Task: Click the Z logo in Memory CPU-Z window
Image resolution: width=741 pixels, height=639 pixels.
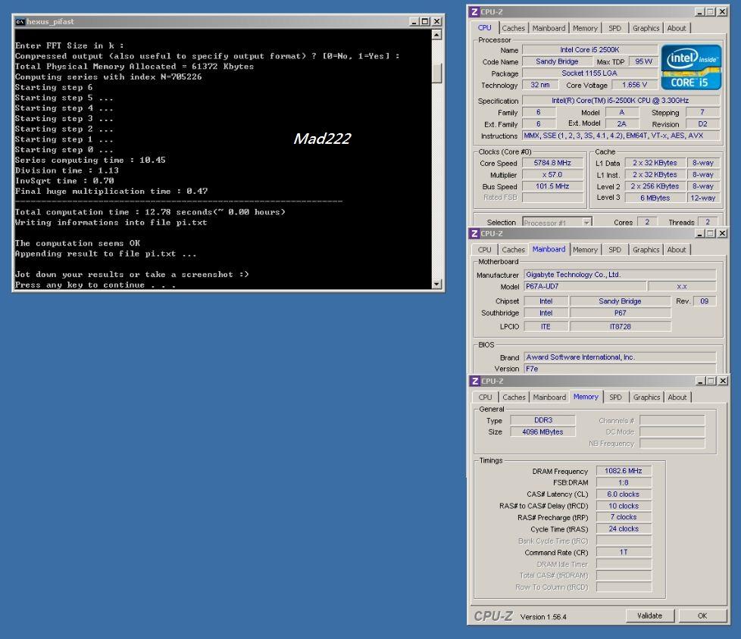Action: [x=474, y=381]
